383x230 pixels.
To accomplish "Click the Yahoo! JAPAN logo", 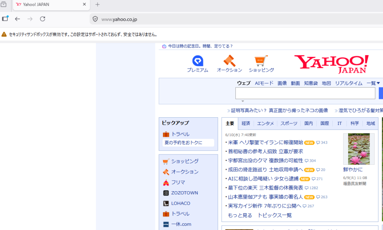I will pos(332,64).
